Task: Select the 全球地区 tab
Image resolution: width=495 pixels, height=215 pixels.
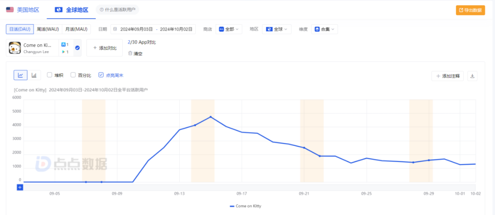Action: click(71, 10)
